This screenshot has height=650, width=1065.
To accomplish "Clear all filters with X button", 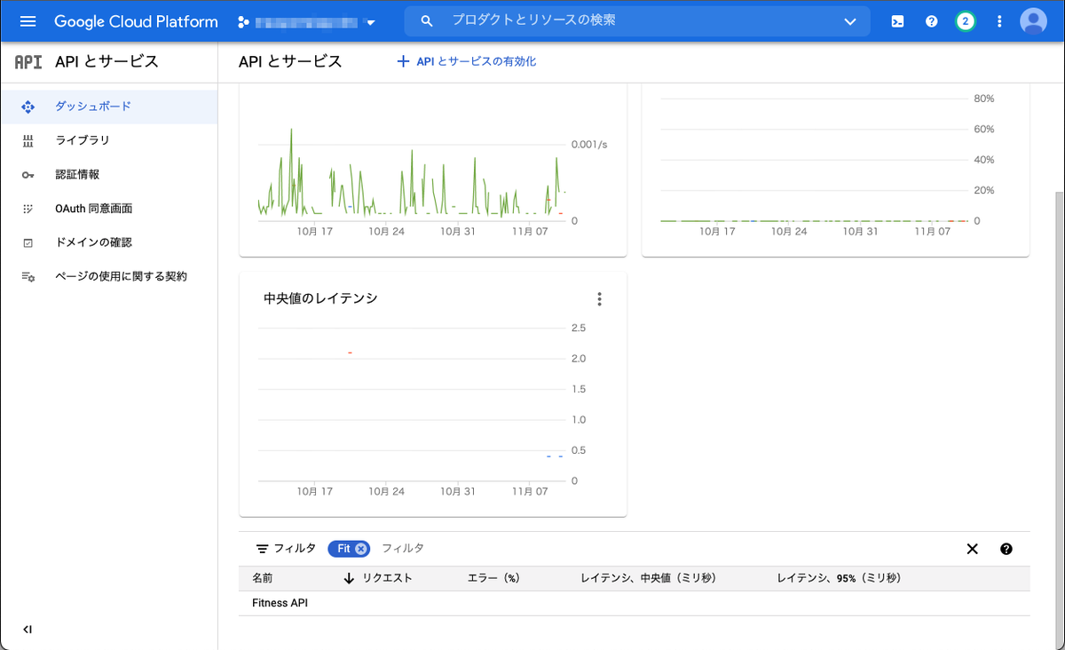I will point(972,549).
